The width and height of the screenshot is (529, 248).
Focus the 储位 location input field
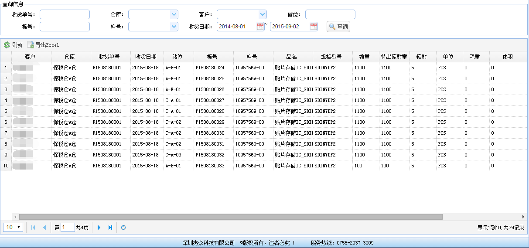point(330,14)
